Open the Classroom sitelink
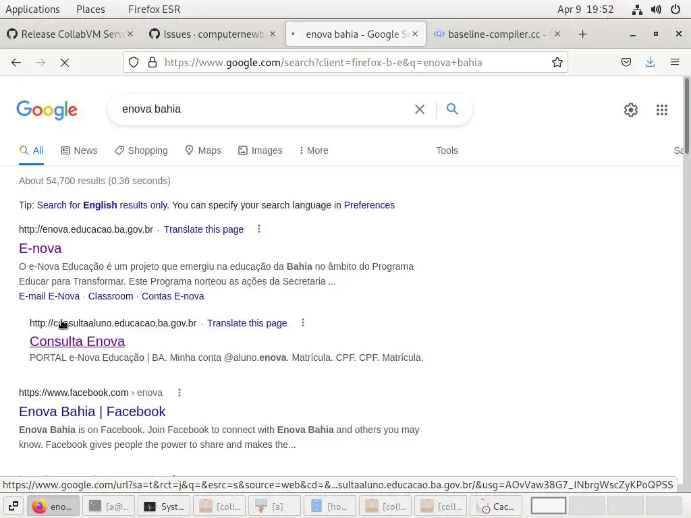This screenshot has height=518, width=691. pyautogui.click(x=111, y=297)
